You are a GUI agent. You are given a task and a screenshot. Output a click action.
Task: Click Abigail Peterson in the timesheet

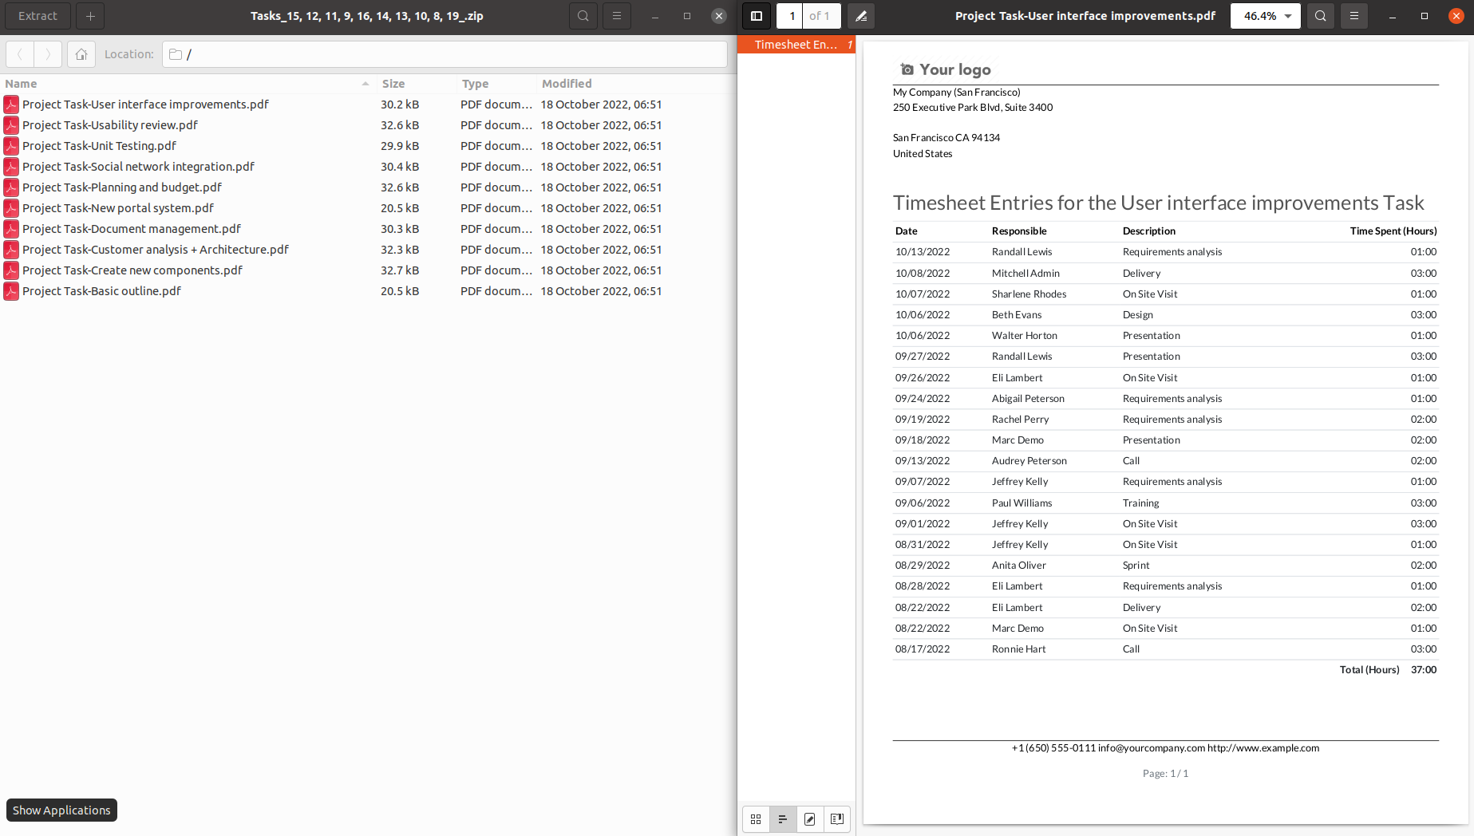(1028, 399)
